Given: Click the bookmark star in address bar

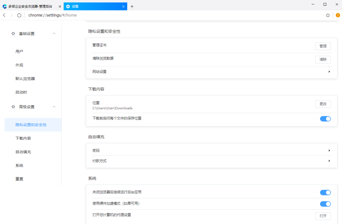Looking at the screenshot, I should click(327, 15).
